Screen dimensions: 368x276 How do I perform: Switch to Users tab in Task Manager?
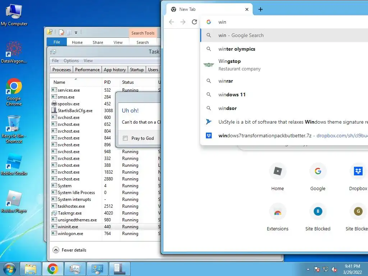tap(153, 70)
